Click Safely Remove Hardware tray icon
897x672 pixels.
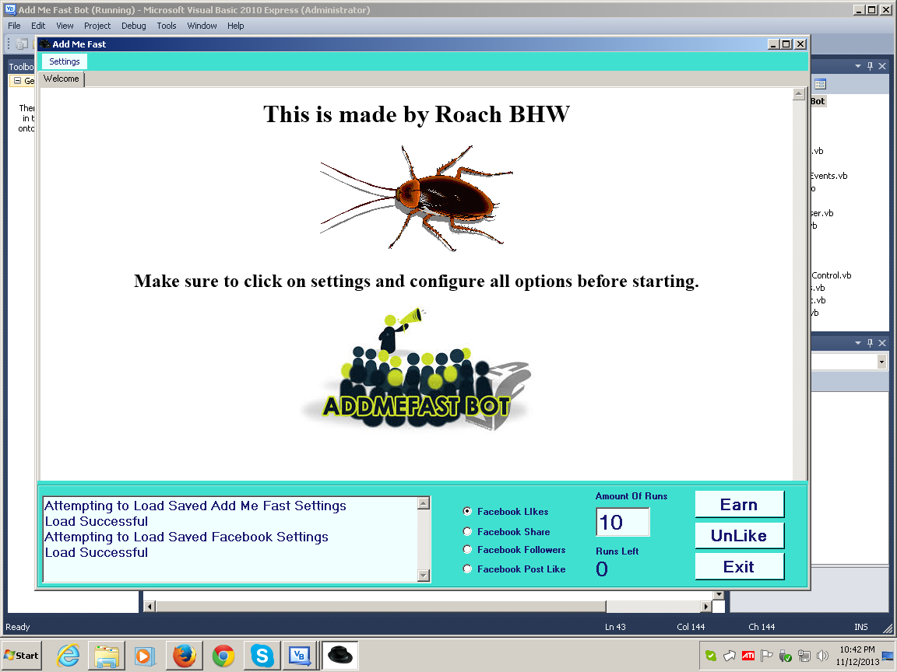click(786, 656)
